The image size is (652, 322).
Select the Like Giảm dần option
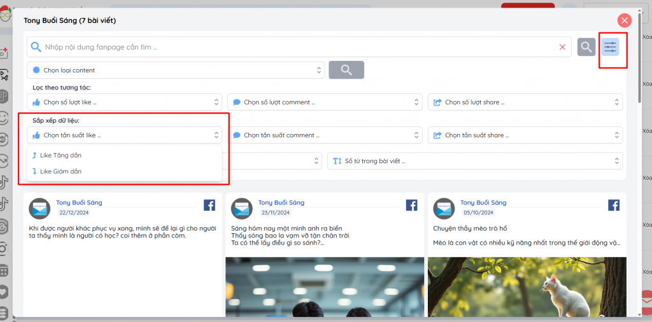pos(124,171)
